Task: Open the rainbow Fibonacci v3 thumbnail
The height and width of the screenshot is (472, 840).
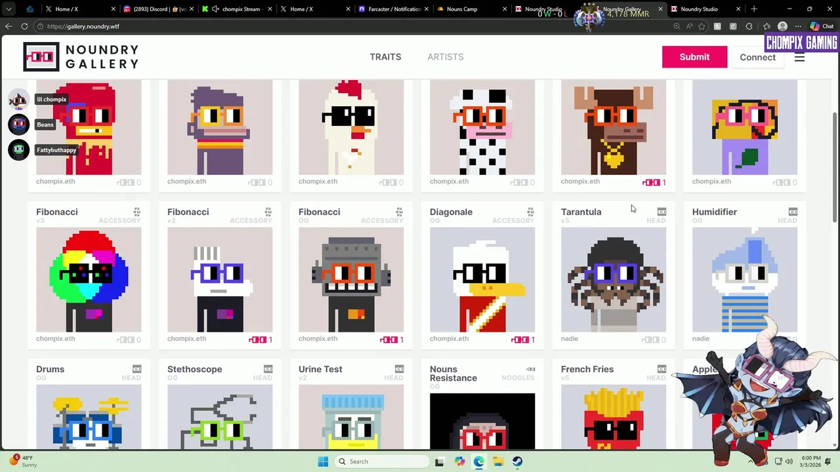Action: point(89,280)
